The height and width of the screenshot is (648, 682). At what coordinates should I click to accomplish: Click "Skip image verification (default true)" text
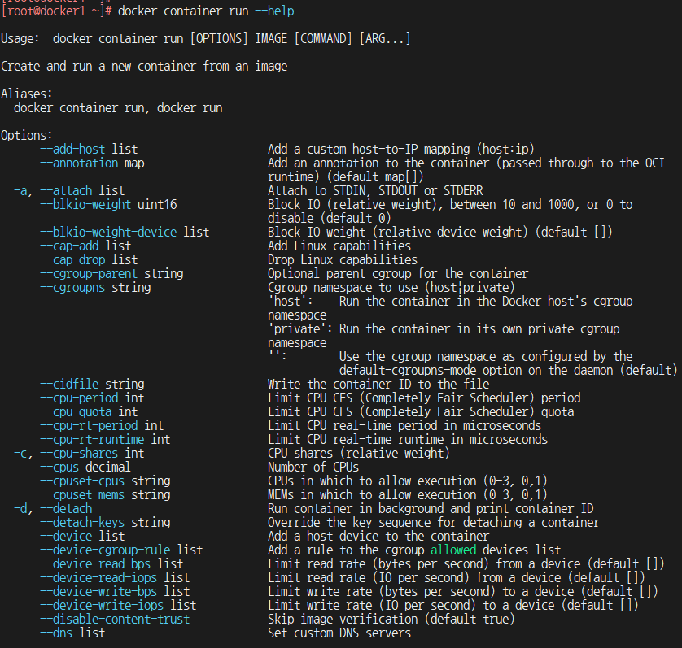[391, 620]
